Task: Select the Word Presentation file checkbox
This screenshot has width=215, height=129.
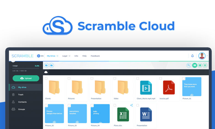Action: coord(138,105)
